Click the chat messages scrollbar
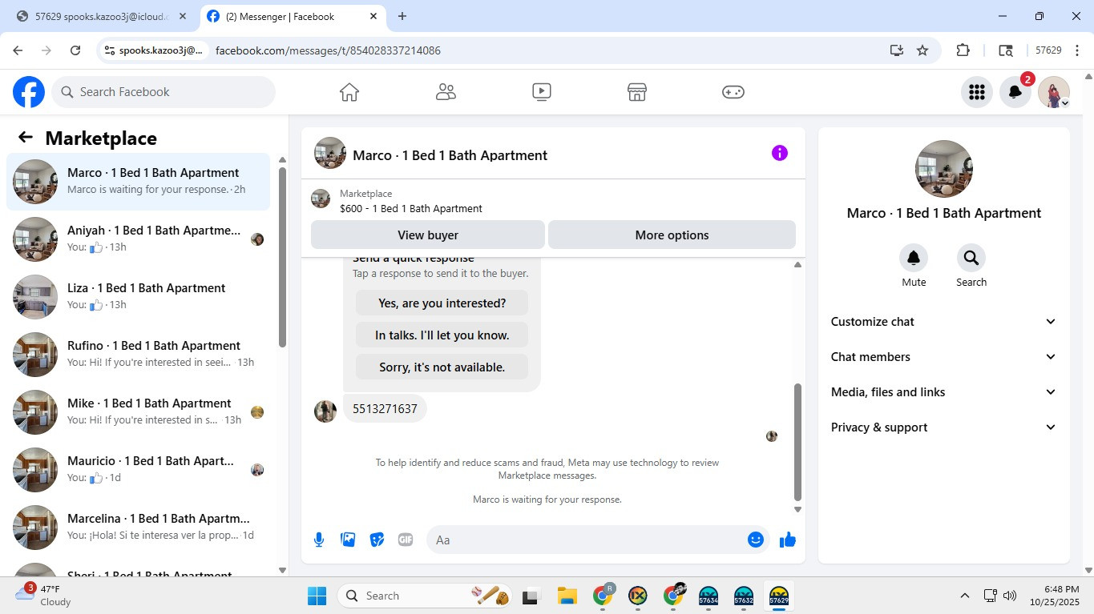This screenshot has width=1094, height=614. pyautogui.click(x=797, y=442)
